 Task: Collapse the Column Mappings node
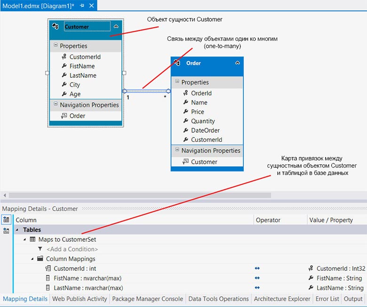(32, 259)
